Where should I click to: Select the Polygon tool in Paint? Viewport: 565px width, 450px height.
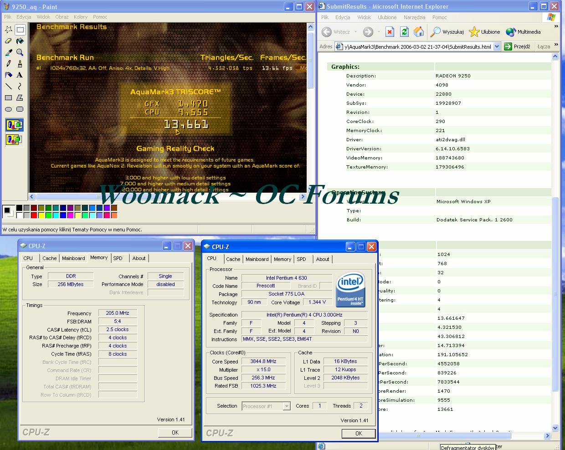[20, 98]
